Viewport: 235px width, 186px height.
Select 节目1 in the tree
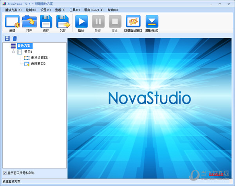click(28, 52)
